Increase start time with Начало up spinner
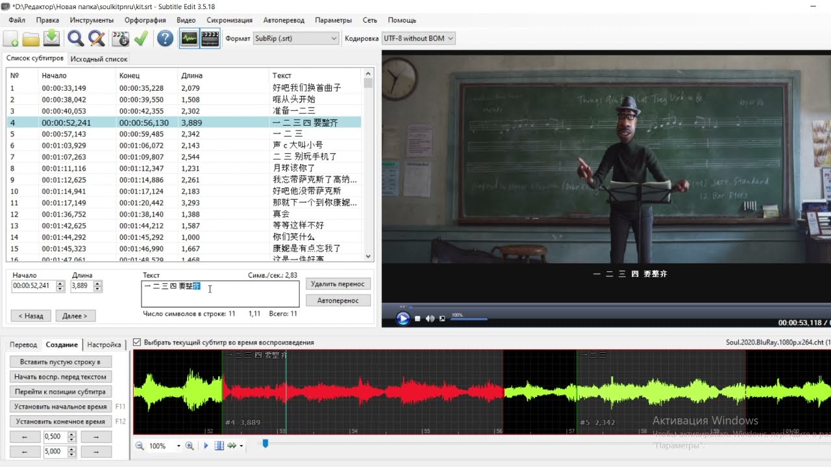The width and height of the screenshot is (831, 467). point(60,283)
